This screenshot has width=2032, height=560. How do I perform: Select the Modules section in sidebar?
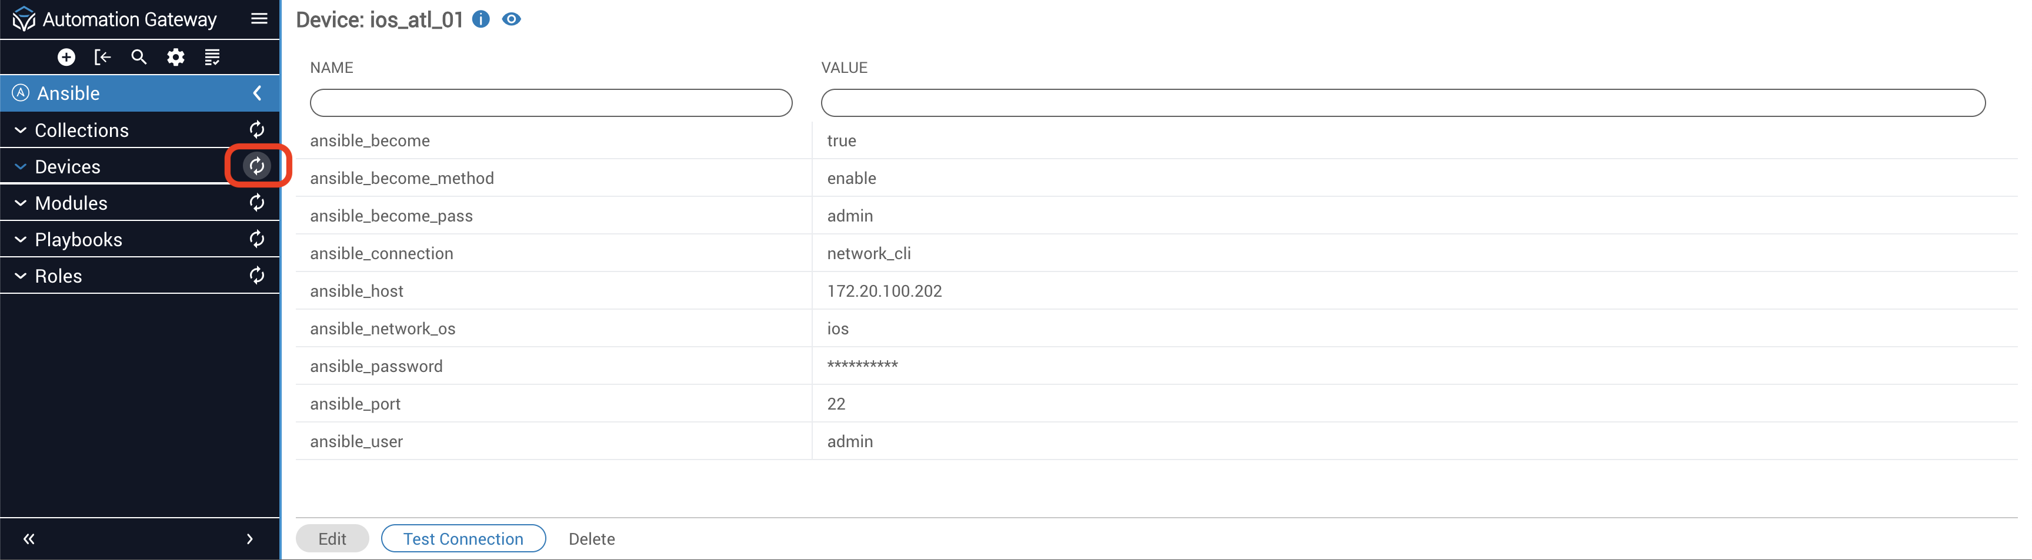click(x=71, y=203)
